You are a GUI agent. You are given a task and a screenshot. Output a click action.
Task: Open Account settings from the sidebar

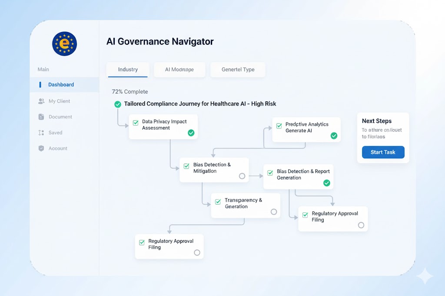pos(42,148)
